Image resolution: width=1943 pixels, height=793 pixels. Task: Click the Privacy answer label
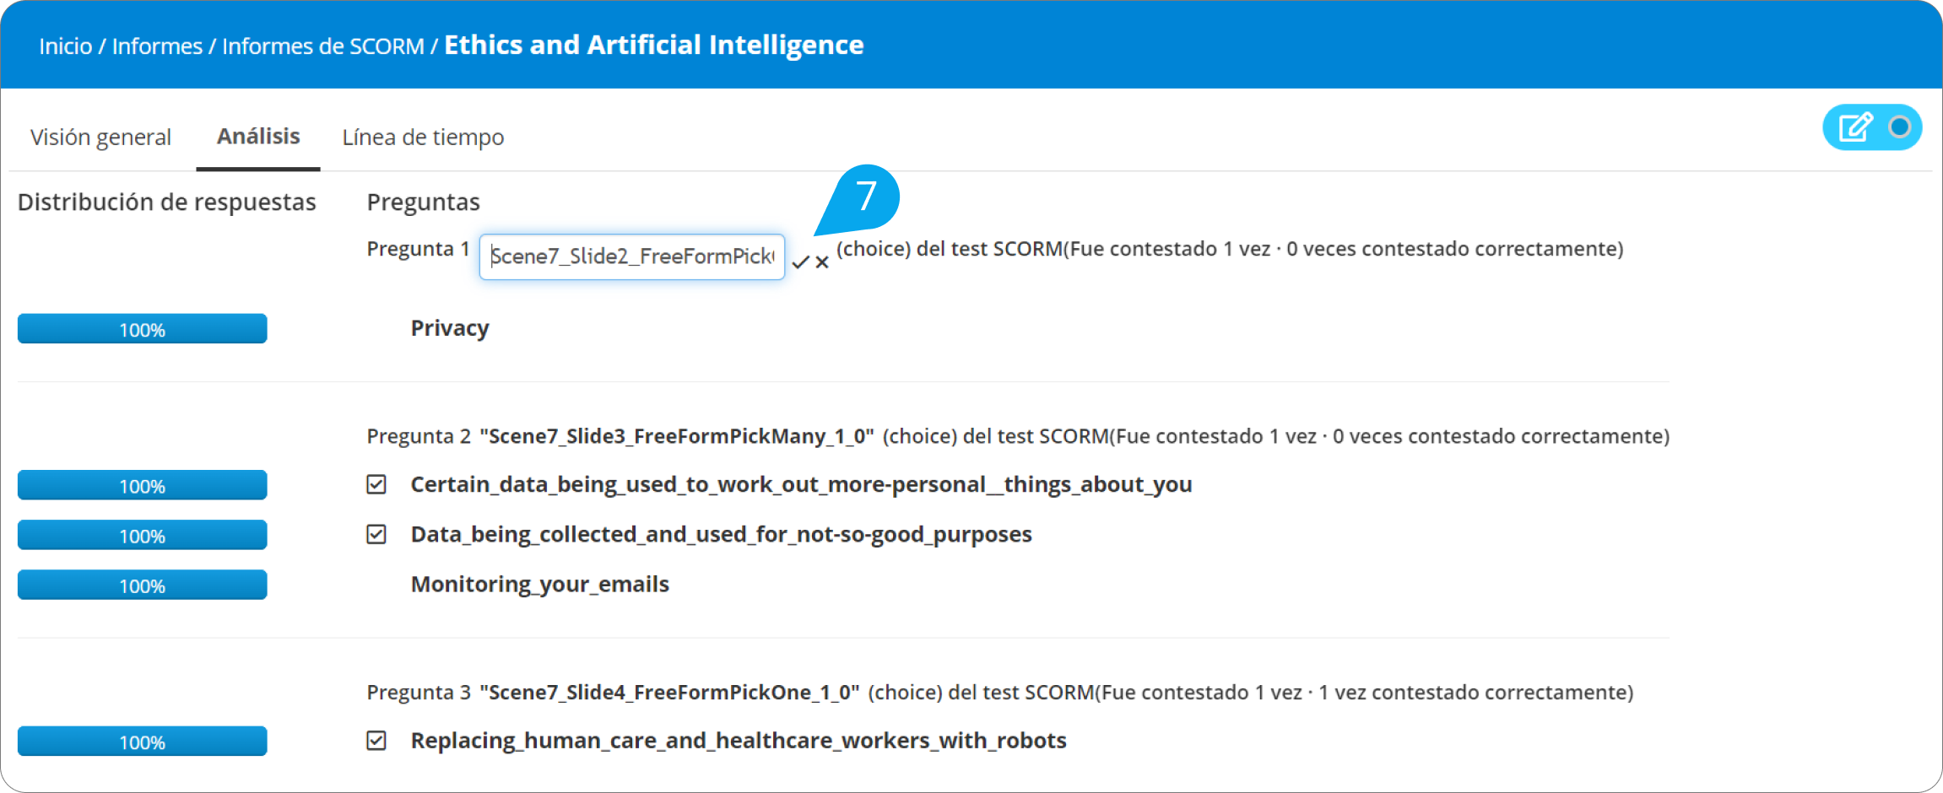point(450,328)
